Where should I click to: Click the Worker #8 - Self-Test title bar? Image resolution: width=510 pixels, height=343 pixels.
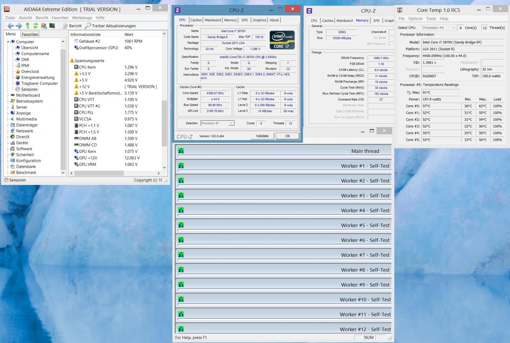[x=284, y=270]
